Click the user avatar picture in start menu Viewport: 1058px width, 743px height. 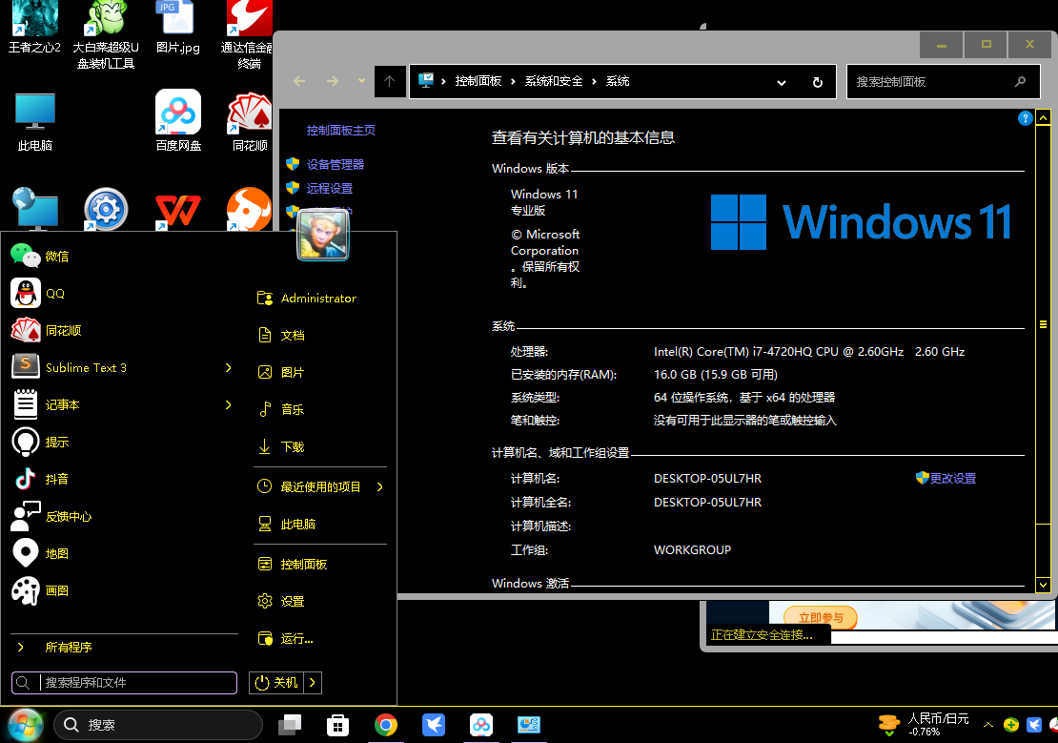tap(322, 235)
